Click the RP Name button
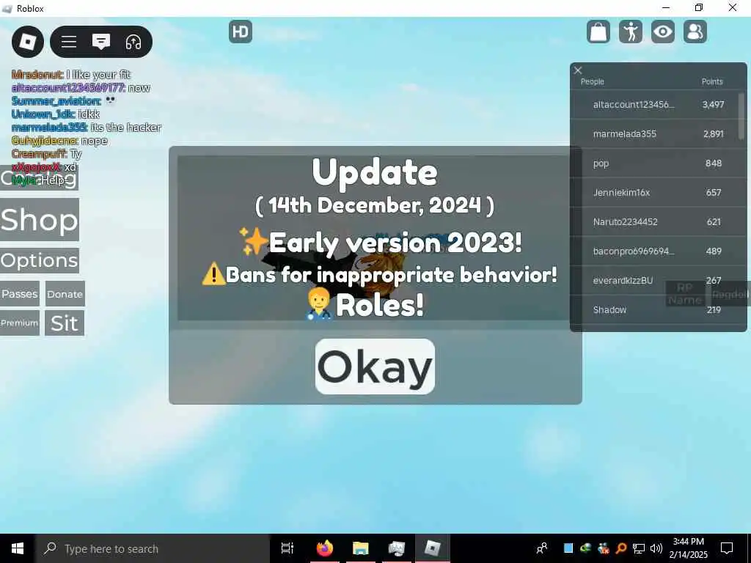This screenshot has height=563, width=751. point(685,293)
